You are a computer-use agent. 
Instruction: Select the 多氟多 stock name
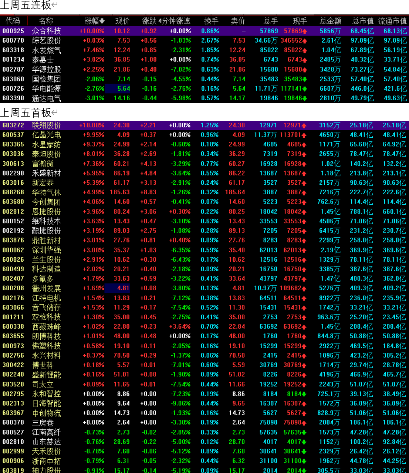point(43,279)
